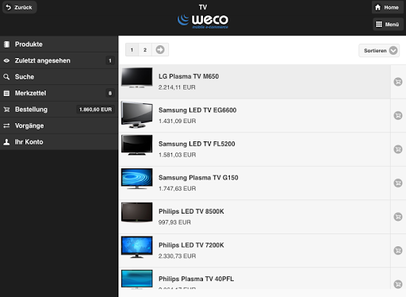
Task: Open Merkzettel in the sidebar
Action: (59, 93)
